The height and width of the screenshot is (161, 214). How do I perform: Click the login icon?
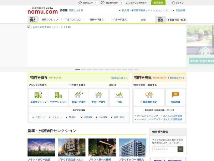click(173, 3)
